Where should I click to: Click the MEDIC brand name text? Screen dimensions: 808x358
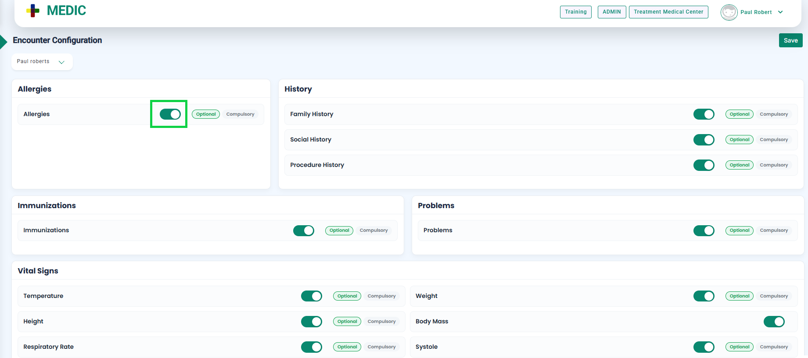pyautogui.click(x=66, y=11)
